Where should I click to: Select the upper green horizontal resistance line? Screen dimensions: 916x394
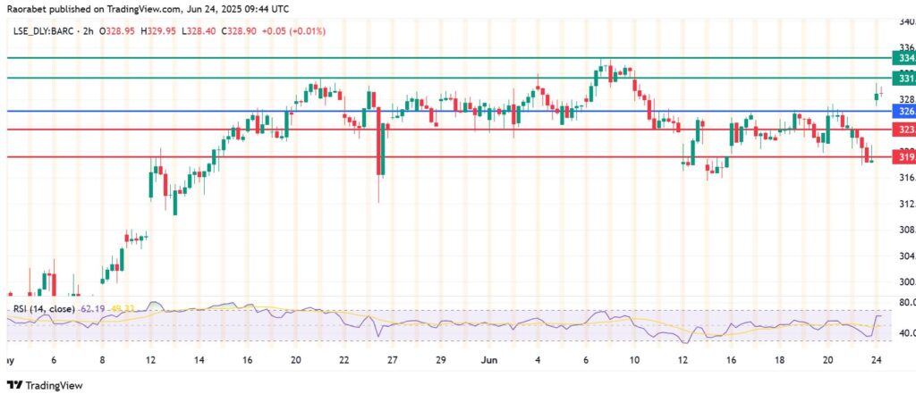coord(447,58)
